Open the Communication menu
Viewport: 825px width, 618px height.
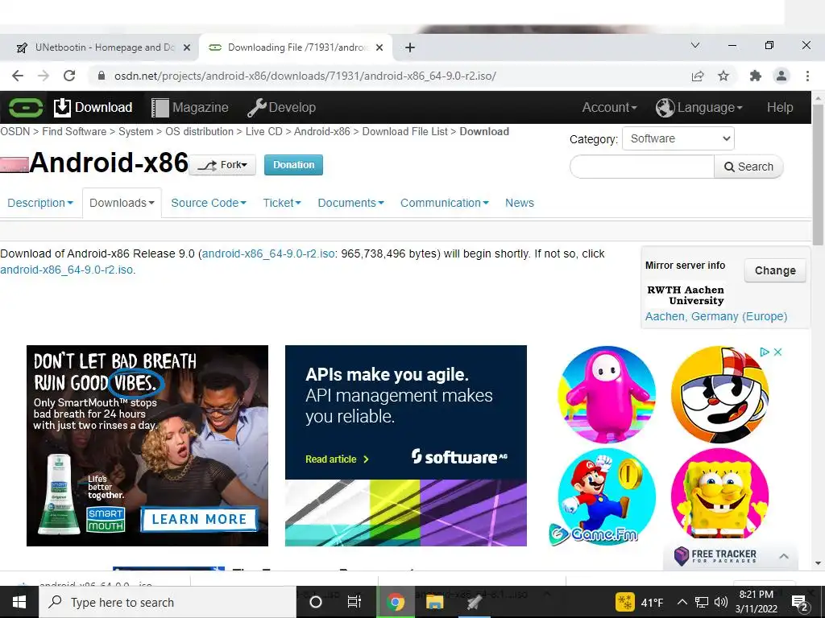click(x=445, y=203)
